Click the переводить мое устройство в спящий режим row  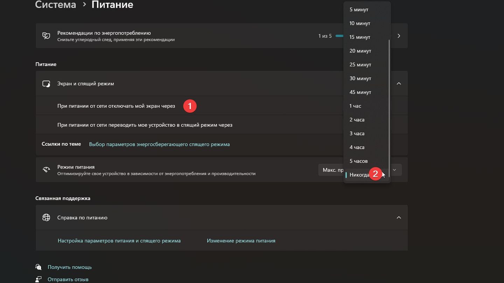[222, 125]
